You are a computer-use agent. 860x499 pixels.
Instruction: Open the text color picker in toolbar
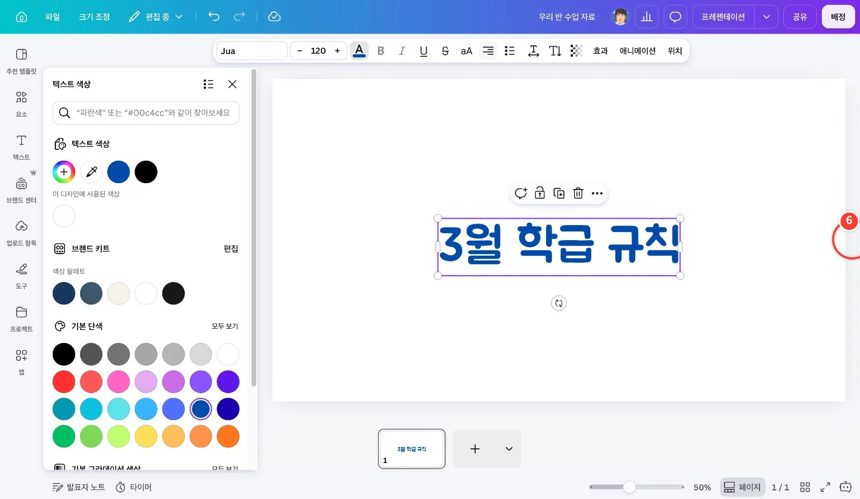[359, 51]
